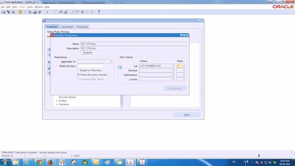Click the Switch Responsibility toolbar icon
Image resolution: width=295 pixels, height=166 pixels.
point(29,12)
